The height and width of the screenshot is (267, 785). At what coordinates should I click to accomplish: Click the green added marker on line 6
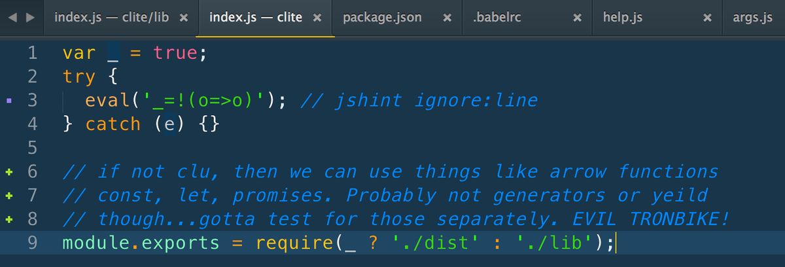pyautogui.click(x=9, y=172)
